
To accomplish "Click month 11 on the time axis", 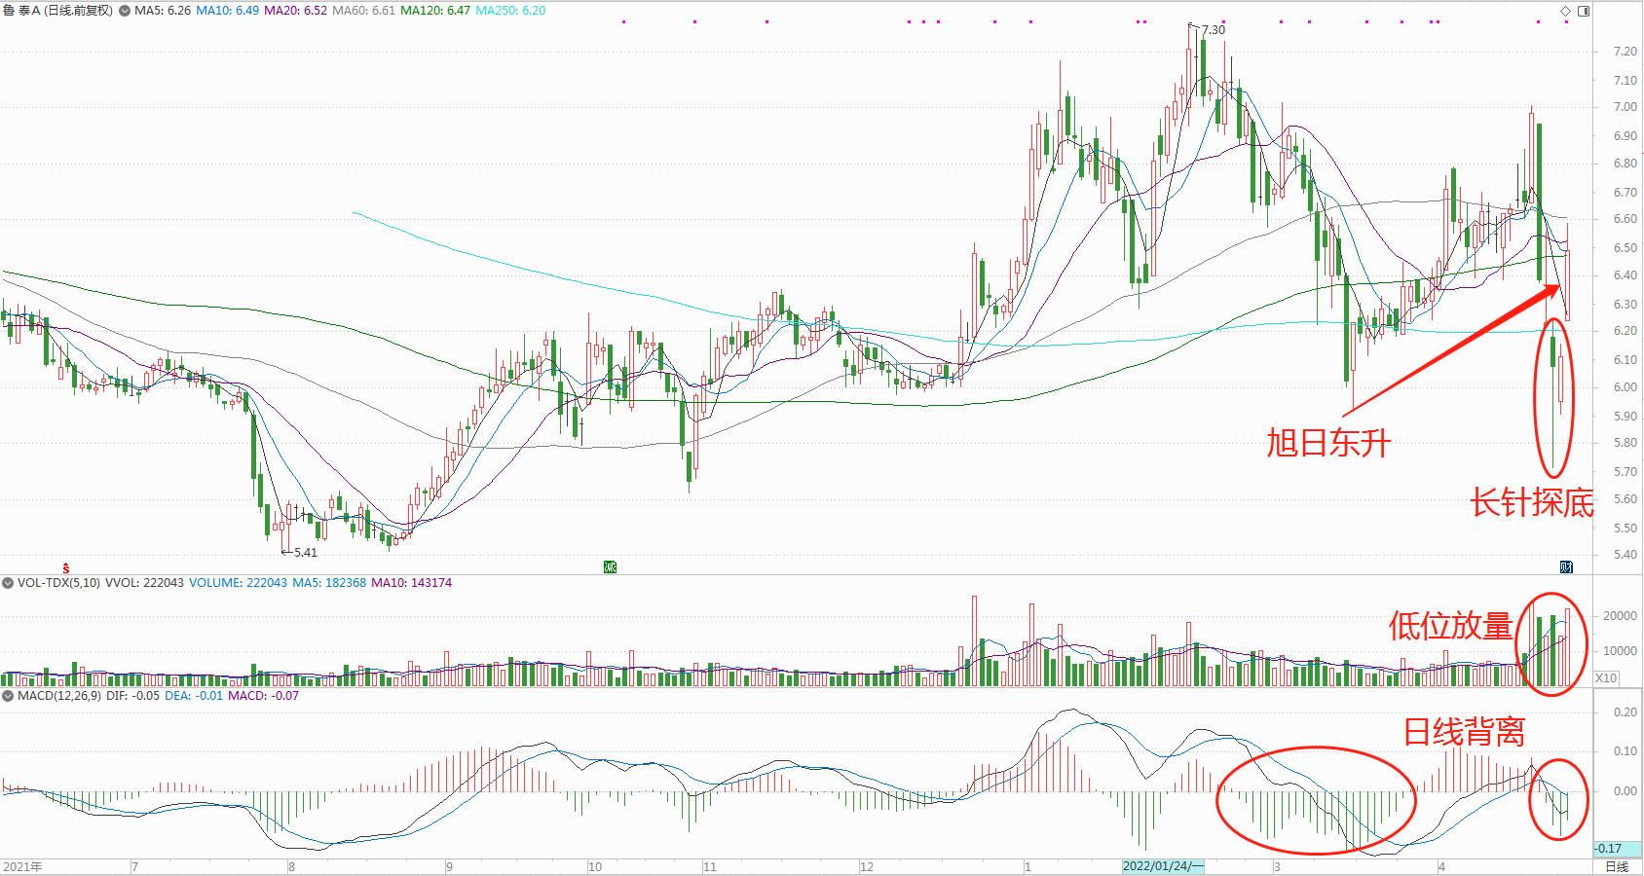I will click(x=710, y=866).
